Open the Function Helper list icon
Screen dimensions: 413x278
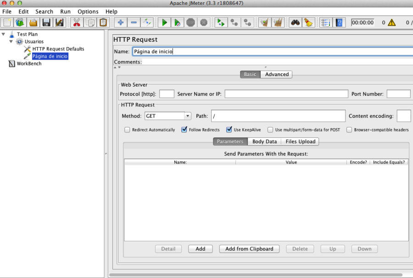[x=325, y=22]
